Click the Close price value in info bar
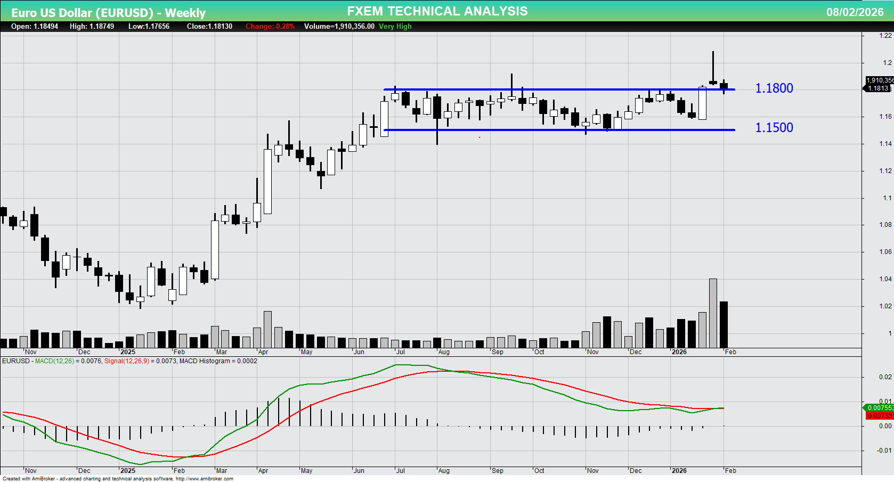 click(209, 27)
